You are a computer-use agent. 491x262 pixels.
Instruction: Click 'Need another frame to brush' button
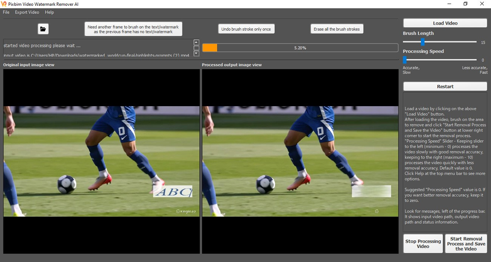click(x=133, y=29)
